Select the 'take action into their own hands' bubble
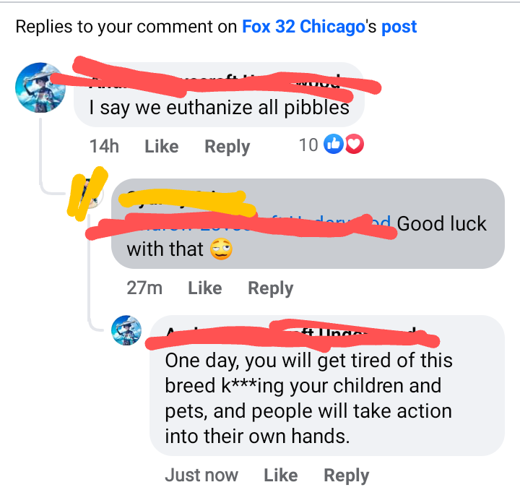 point(327,385)
